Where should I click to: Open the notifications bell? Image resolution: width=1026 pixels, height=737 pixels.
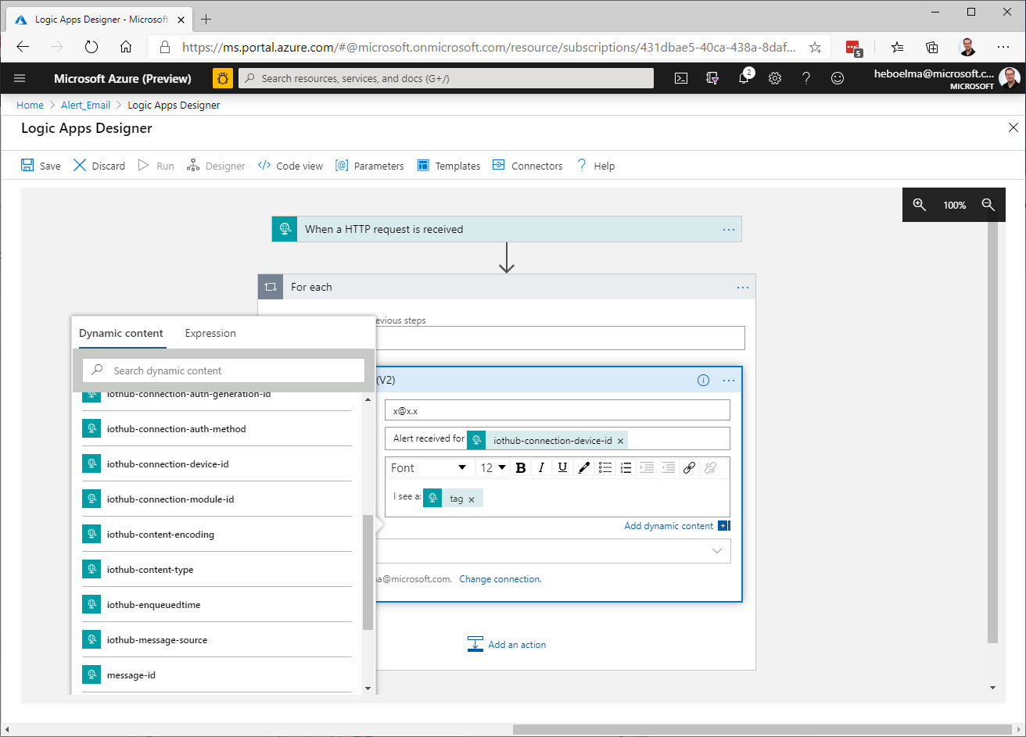(744, 77)
